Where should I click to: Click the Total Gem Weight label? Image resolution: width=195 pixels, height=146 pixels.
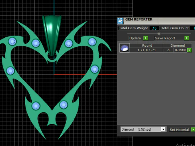coord(133,28)
